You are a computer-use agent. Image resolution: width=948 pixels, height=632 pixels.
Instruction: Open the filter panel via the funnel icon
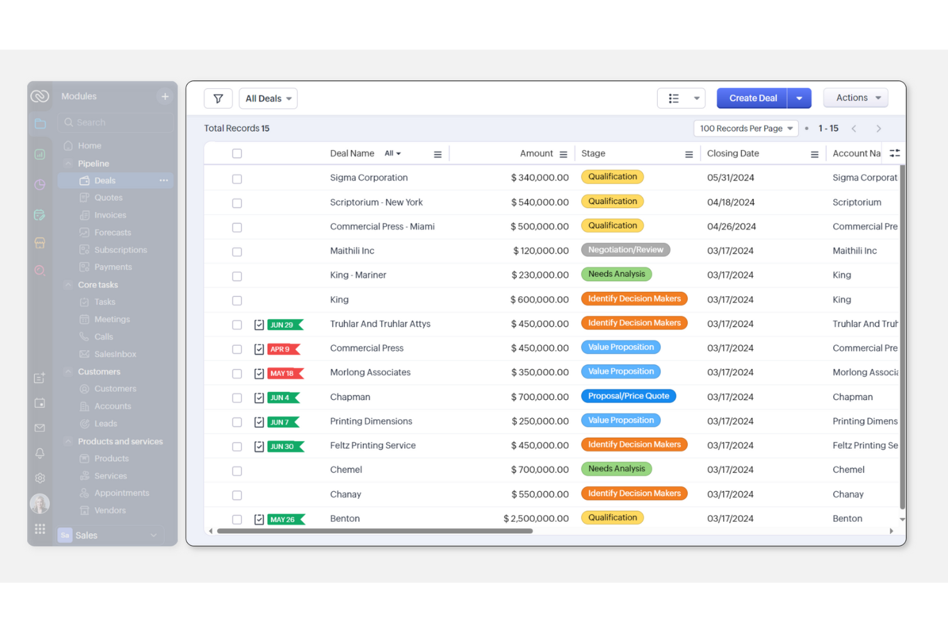click(218, 98)
